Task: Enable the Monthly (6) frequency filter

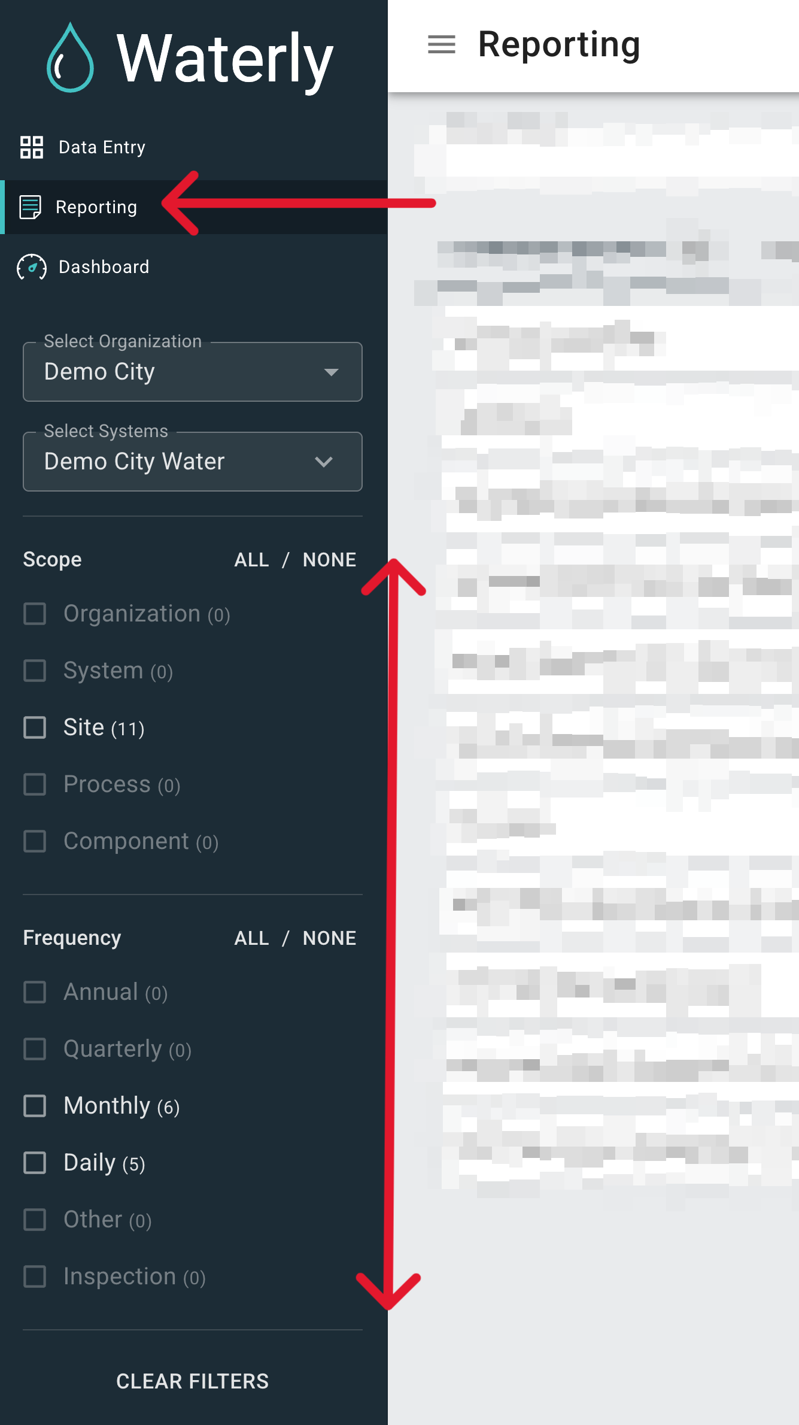Action: click(35, 1106)
